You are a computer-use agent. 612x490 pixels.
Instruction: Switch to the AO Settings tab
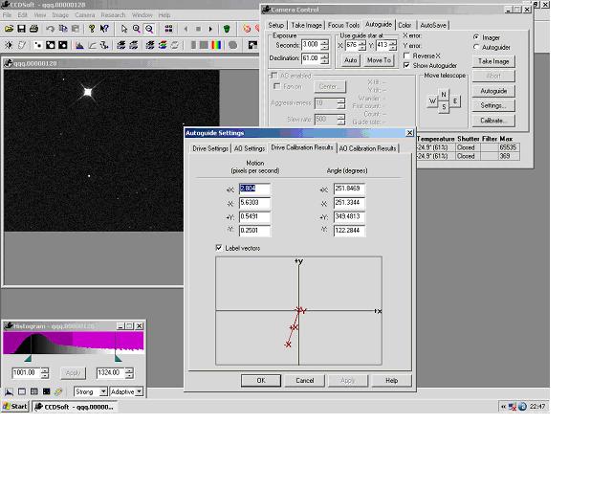click(x=250, y=148)
